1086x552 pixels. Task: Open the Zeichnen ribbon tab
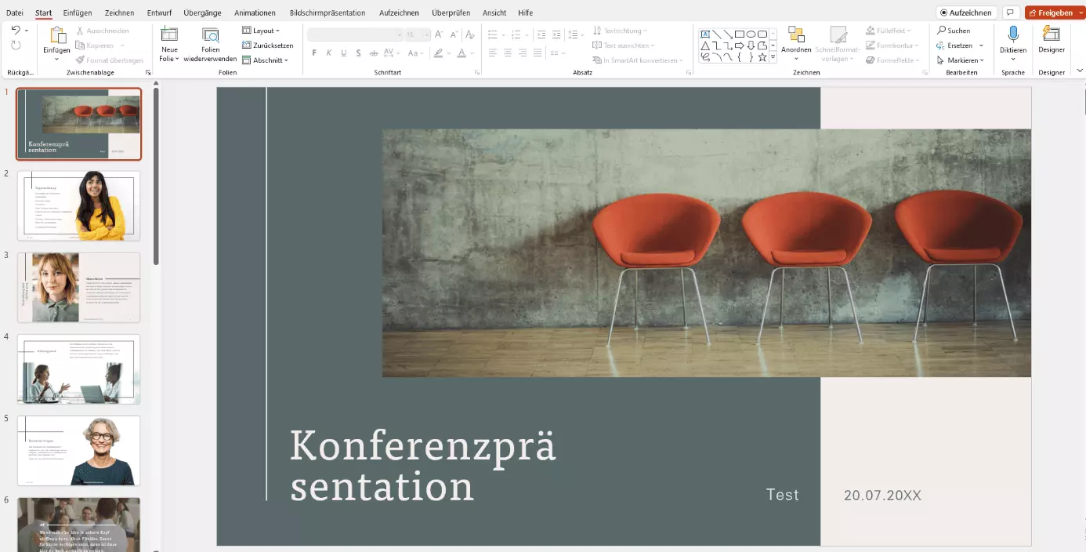pyautogui.click(x=119, y=13)
